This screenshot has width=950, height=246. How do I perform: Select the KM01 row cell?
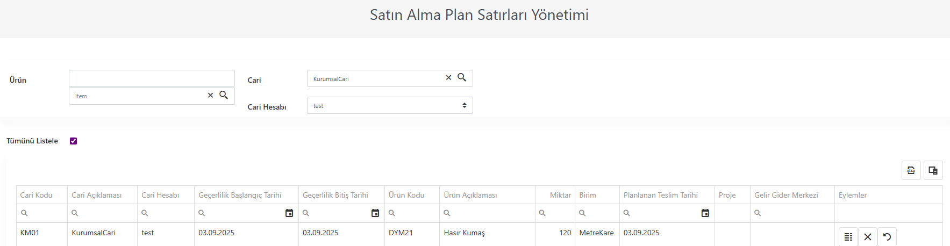[x=42, y=233]
